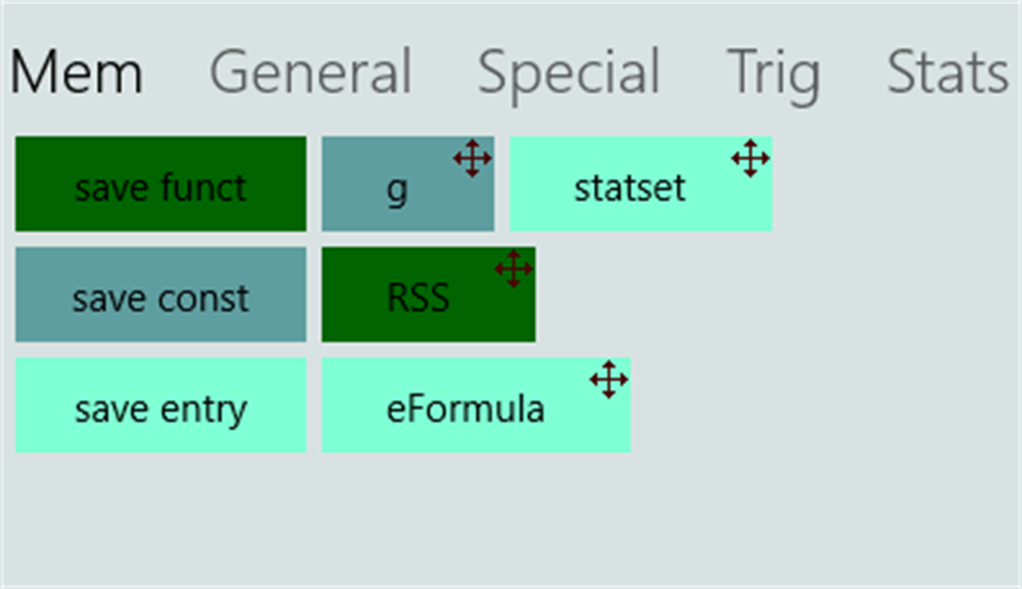1022x589 pixels.
Task: Click blank space right of statset button
Action: (895, 185)
